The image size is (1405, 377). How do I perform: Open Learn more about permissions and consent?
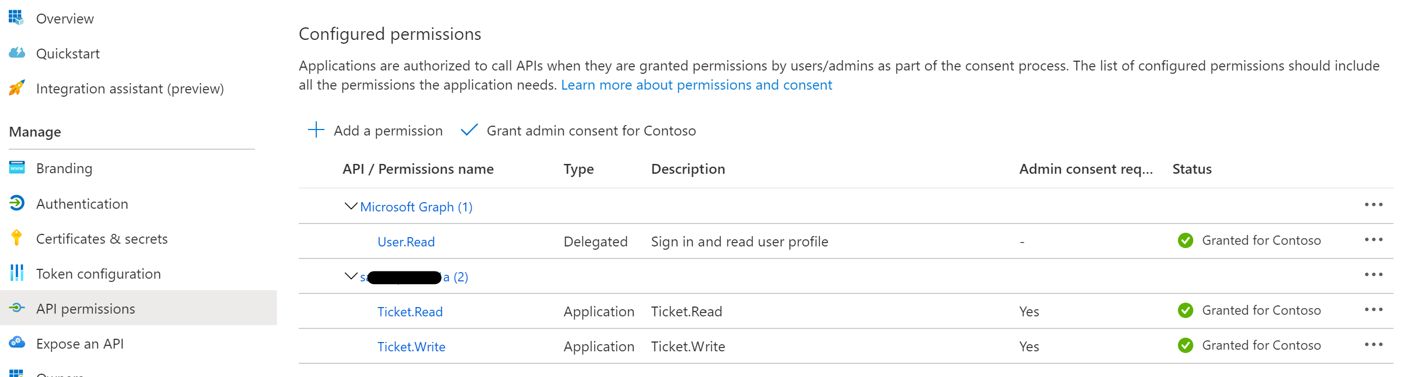pyautogui.click(x=696, y=85)
